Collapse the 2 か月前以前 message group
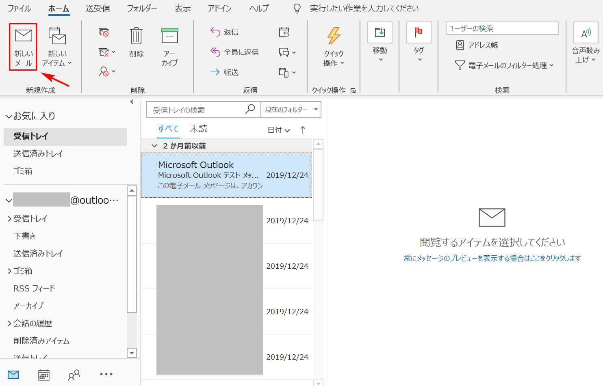603x386 pixels. [x=154, y=146]
